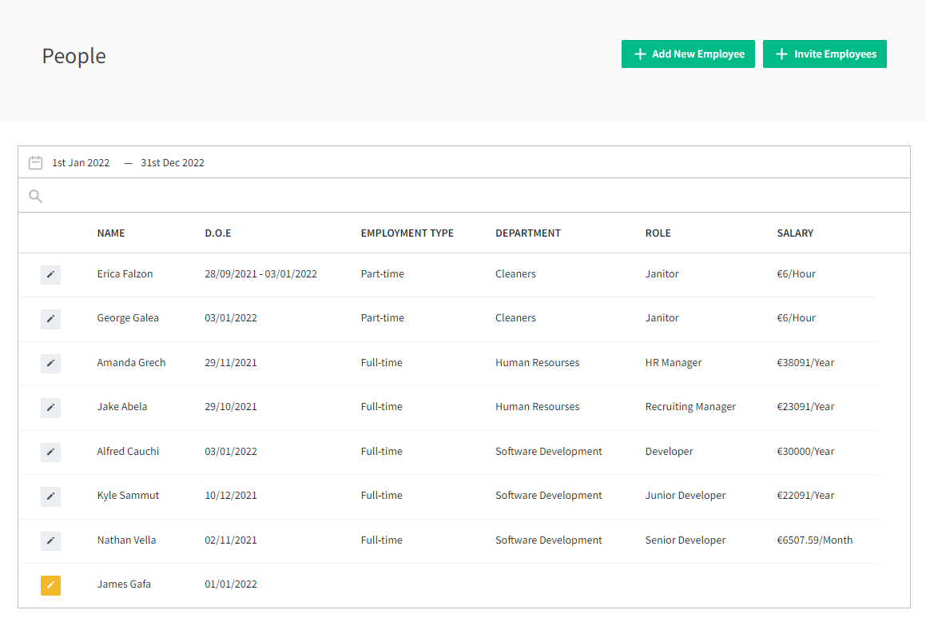This screenshot has width=926, height=622.
Task: Select the name Nathan Vella
Action: coord(126,540)
